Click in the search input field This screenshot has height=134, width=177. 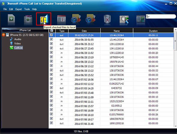[162, 17]
